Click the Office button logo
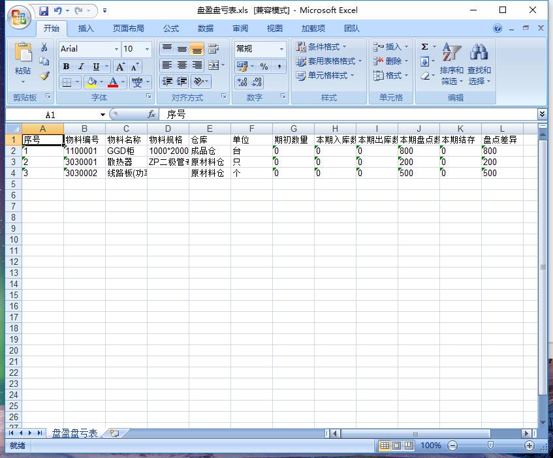The image size is (553, 458). [19, 18]
